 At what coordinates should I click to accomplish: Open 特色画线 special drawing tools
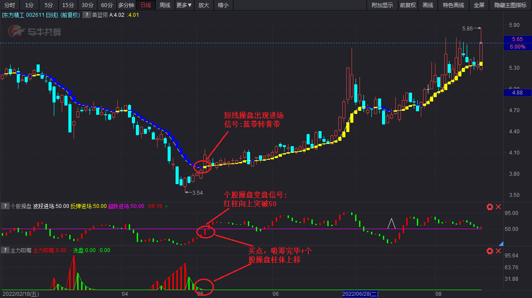point(453,5)
